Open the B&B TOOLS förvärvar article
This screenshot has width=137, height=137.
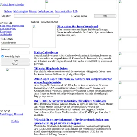pos(70,101)
